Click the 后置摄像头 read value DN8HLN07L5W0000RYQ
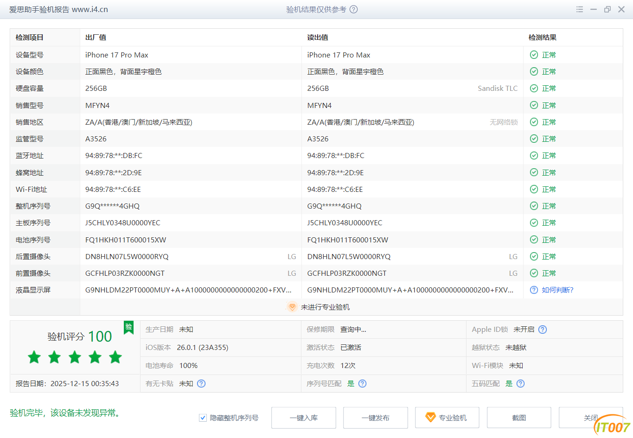Image resolution: width=633 pixels, height=438 pixels. (x=349, y=256)
